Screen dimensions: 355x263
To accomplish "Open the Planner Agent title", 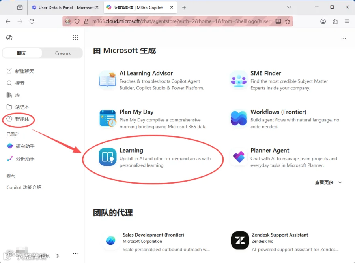I will pos(270,151).
